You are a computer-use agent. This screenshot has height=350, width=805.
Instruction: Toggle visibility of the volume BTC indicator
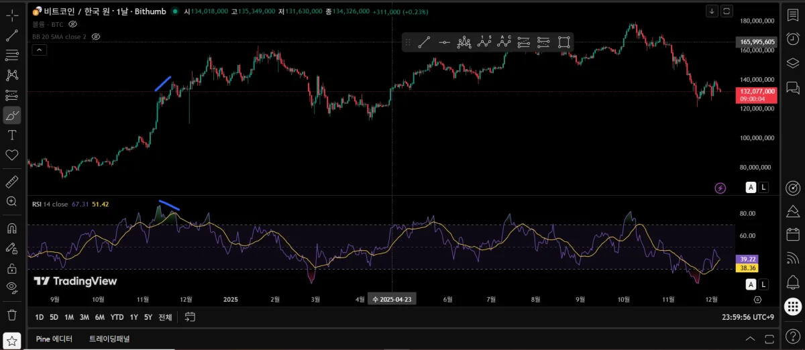73,23
